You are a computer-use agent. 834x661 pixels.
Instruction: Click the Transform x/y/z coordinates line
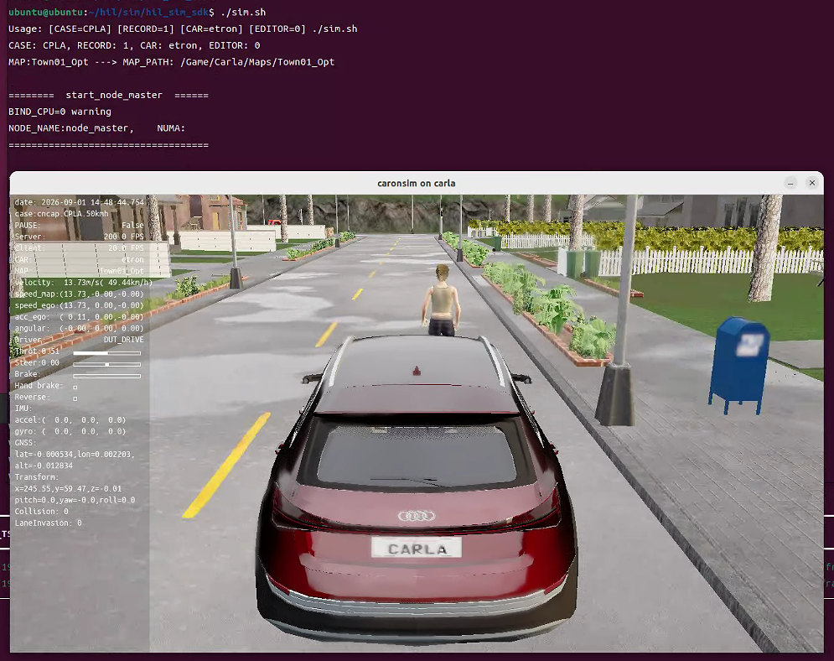68,488
